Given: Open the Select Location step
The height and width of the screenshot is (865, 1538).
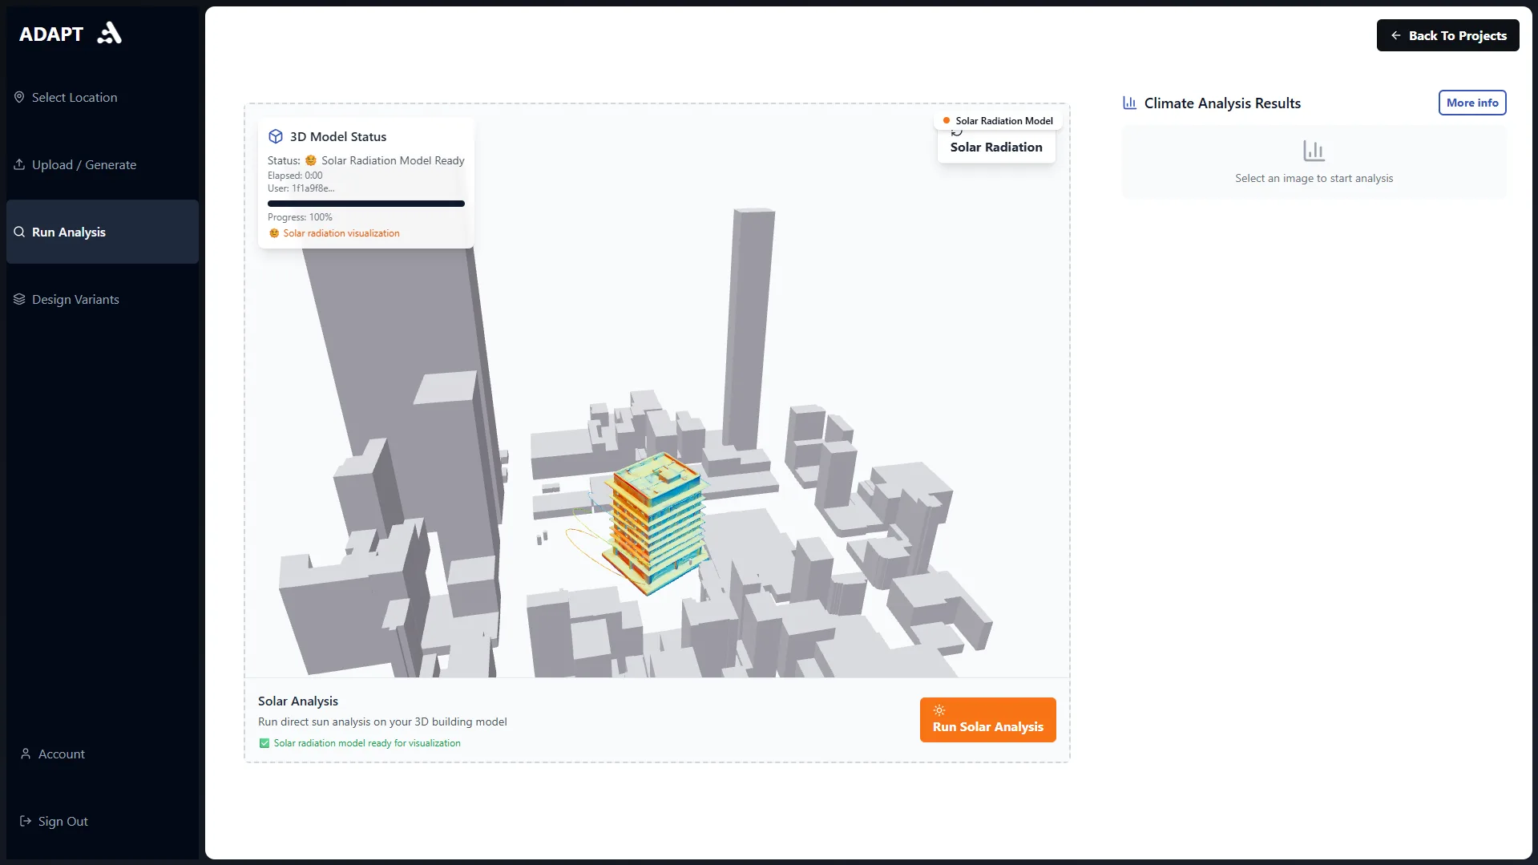Looking at the screenshot, I should click(x=103, y=97).
